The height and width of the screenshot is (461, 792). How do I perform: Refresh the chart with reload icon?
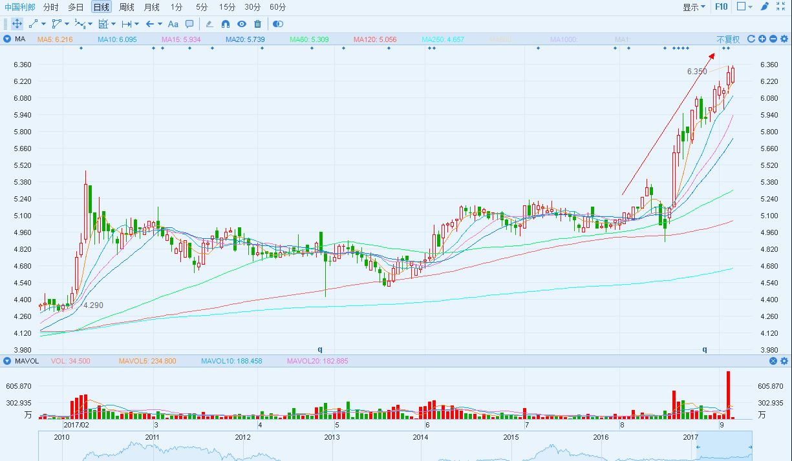pyautogui.click(x=751, y=39)
